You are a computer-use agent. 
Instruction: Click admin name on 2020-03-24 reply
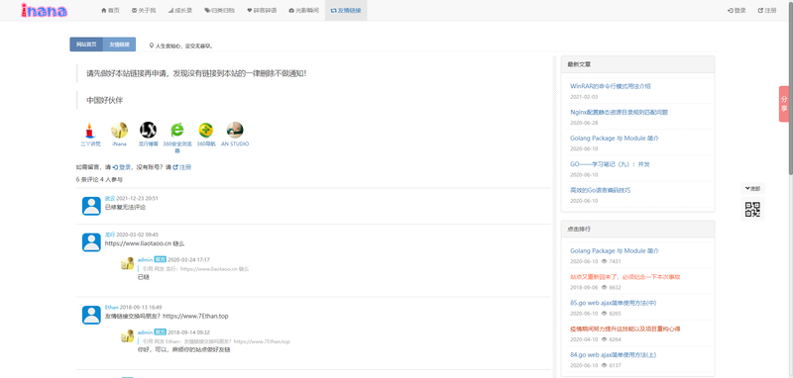tap(145, 259)
